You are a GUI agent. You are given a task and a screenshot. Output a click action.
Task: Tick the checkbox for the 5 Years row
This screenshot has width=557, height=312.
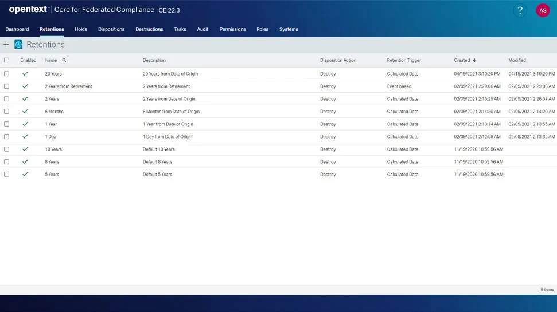coord(7,175)
